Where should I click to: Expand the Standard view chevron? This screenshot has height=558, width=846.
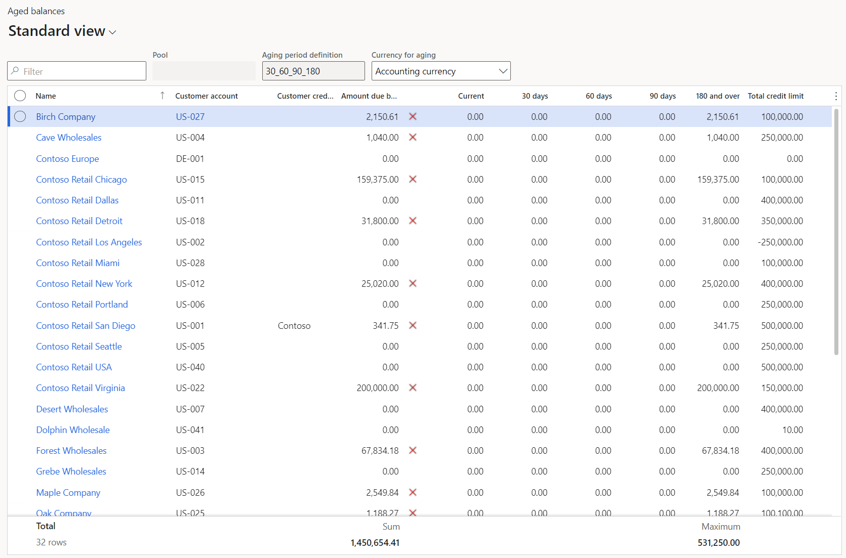click(x=112, y=31)
